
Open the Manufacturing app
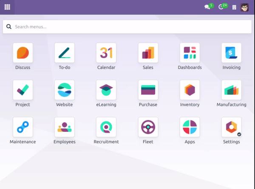point(231,90)
